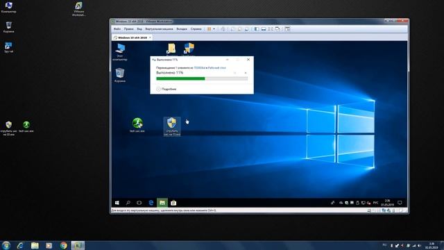Select отрубить uac на 10.exe on VM desktop

point(172,126)
